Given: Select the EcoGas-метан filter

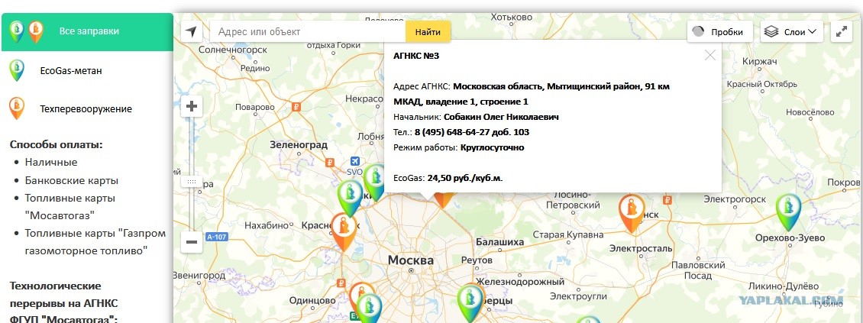Looking at the screenshot, I should coord(71,71).
